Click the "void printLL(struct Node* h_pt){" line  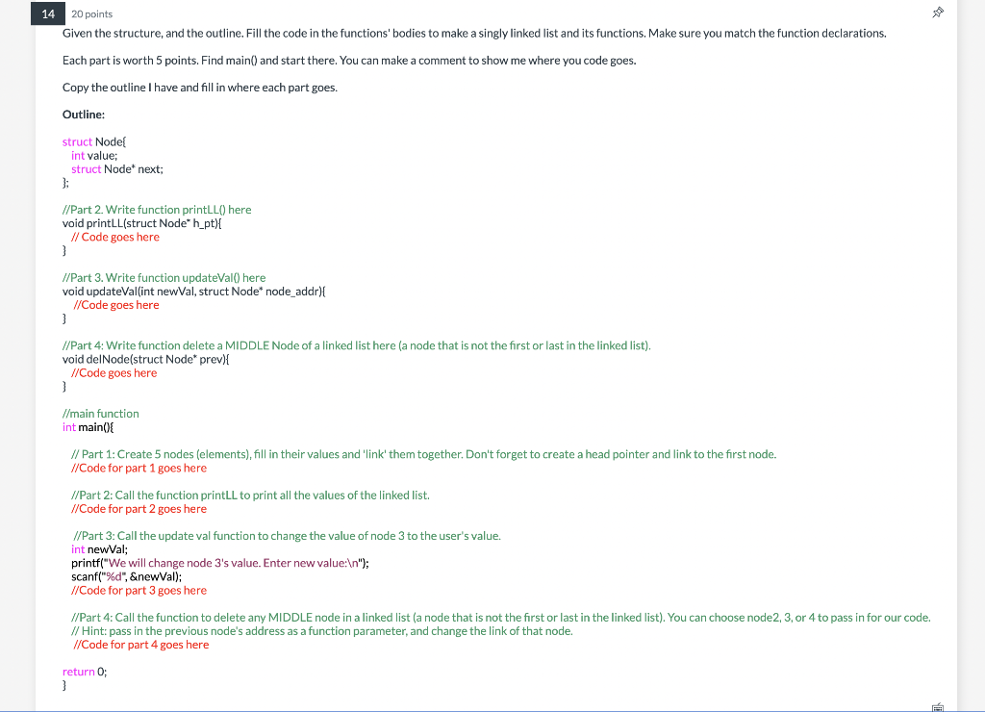click(x=142, y=223)
